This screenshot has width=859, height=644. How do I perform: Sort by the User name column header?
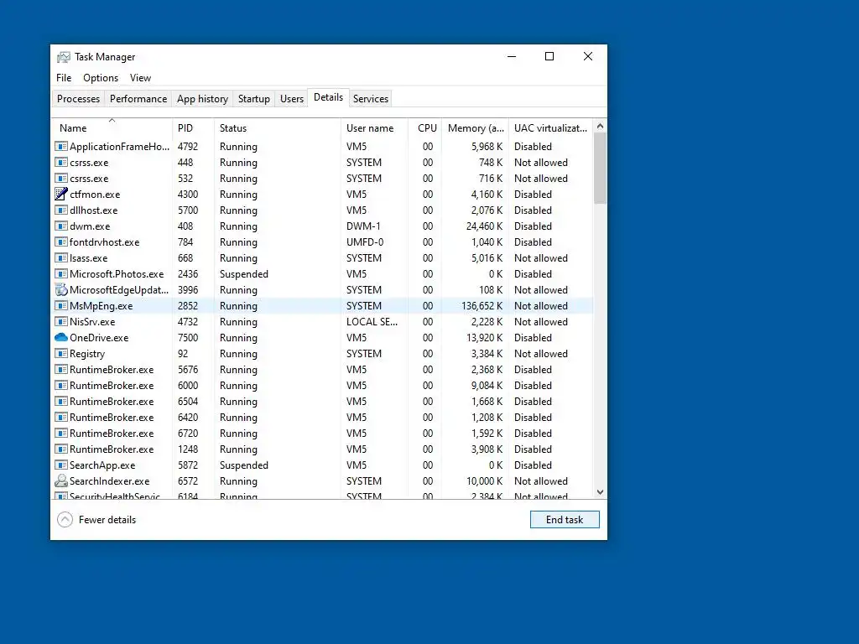click(x=374, y=127)
